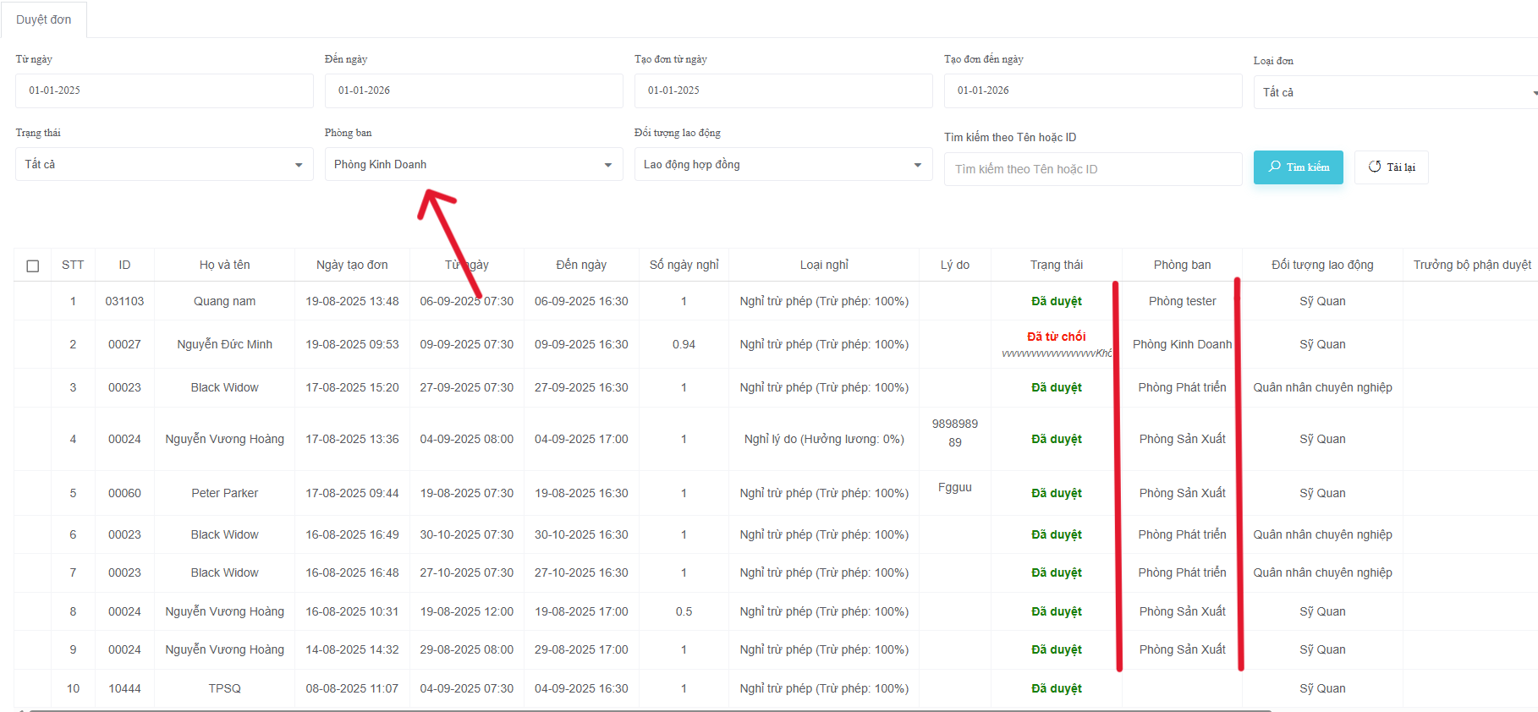Toggle the select-all checkbox in table header
The width and height of the screenshot is (1538, 712).
tap(33, 266)
